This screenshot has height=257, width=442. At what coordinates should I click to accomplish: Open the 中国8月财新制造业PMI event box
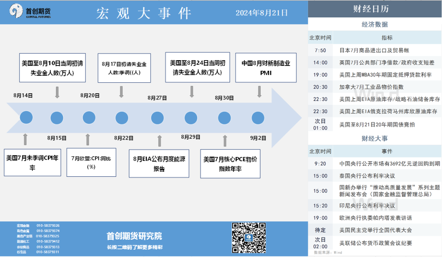click(x=266, y=68)
